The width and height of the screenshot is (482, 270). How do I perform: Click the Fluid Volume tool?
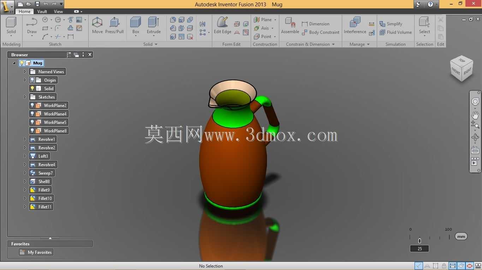coord(395,32)
